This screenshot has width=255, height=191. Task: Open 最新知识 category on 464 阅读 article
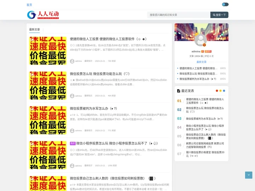[x=88, y=95]
